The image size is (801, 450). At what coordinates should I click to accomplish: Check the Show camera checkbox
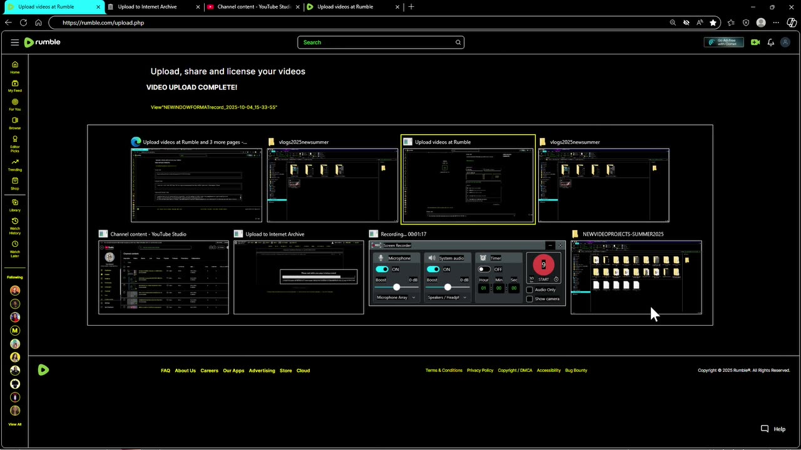(529, 299)
